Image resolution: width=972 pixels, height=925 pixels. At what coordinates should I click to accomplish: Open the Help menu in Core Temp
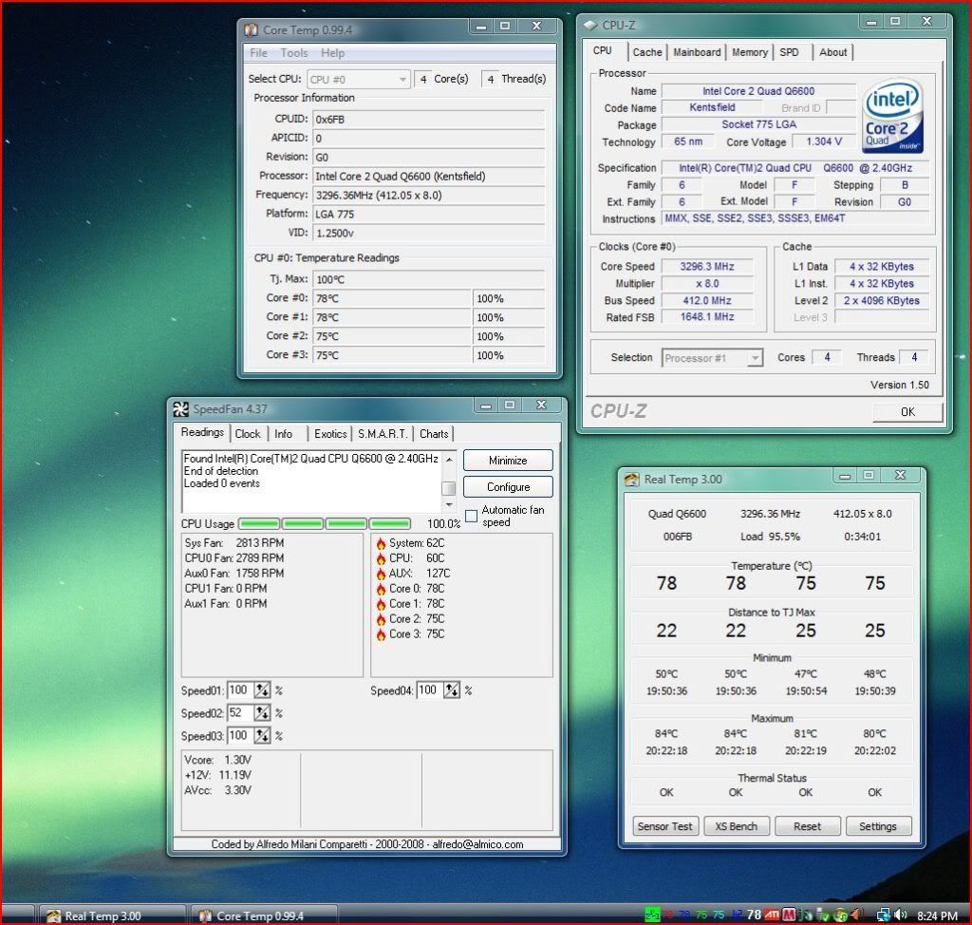(x=333, y=53)
